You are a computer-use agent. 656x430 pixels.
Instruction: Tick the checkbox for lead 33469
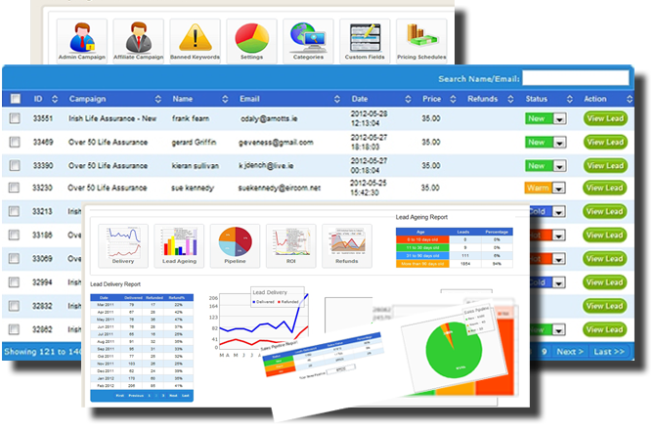[x=15, y=142]
